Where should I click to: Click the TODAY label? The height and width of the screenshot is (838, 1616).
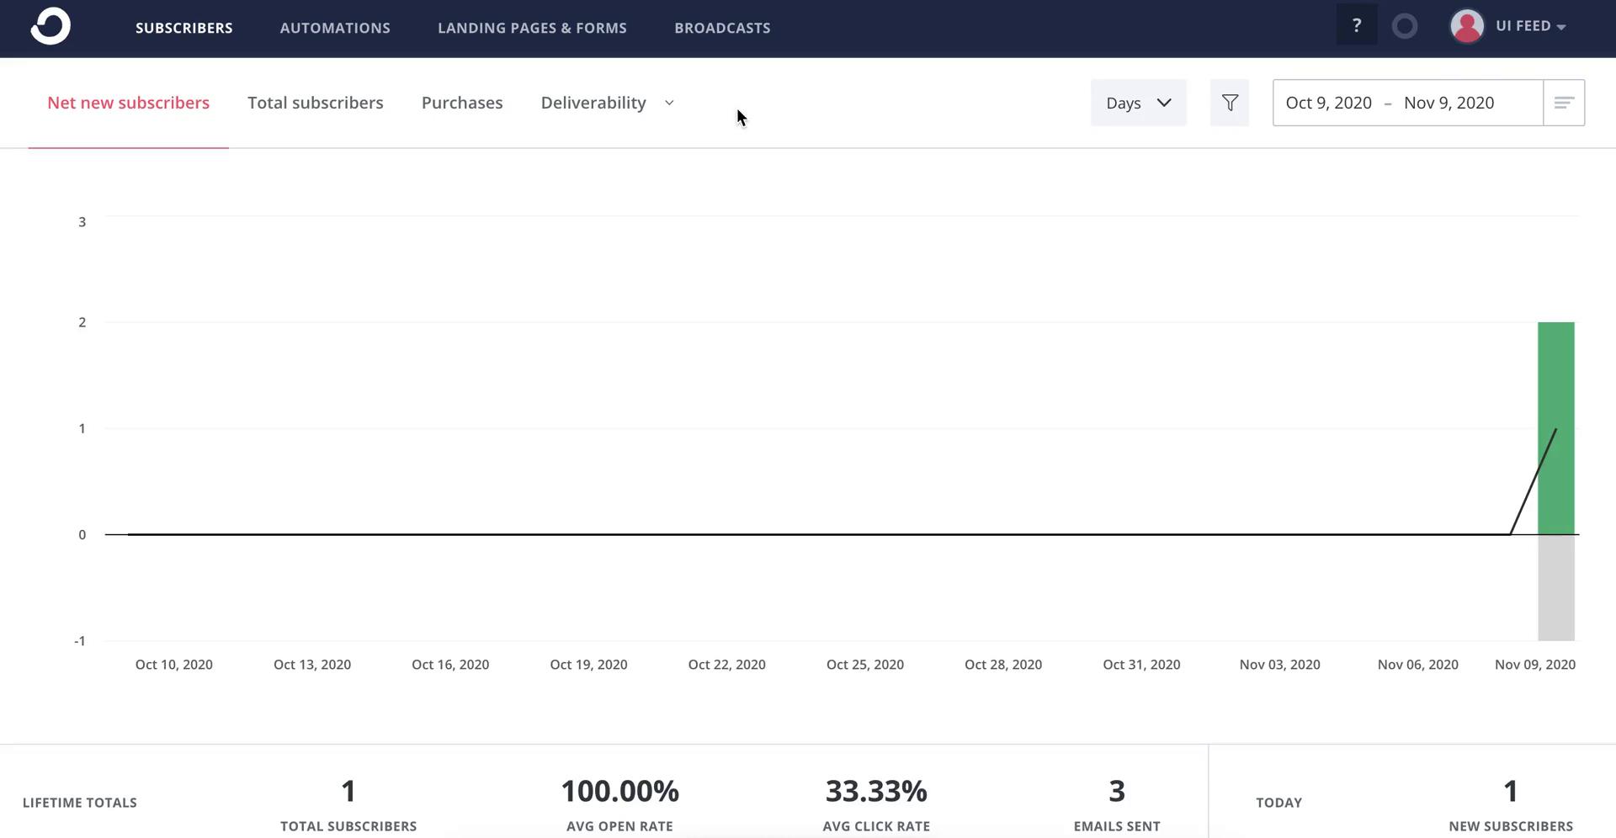(1279, 803)
